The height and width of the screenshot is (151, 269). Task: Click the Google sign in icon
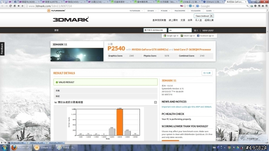[165, 36]
